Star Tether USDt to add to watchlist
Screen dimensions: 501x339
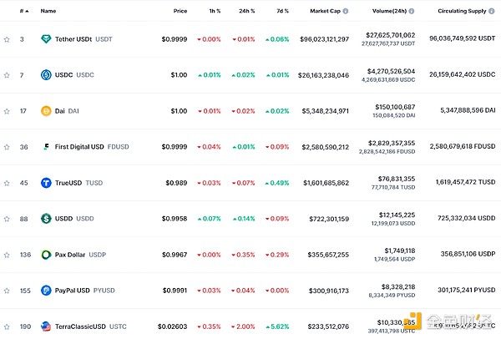point(7,39)
